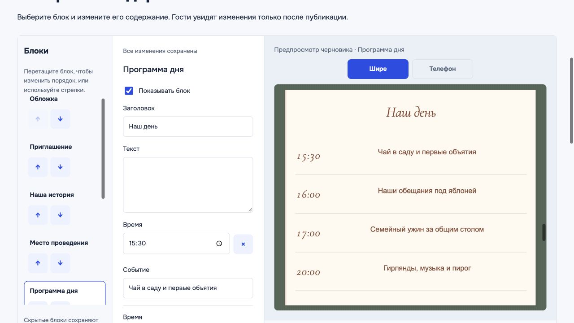This screenshot has width=574, height=323.
Task: Click the preview pane scrollbar thumb
Action: (x=544, y=232)
